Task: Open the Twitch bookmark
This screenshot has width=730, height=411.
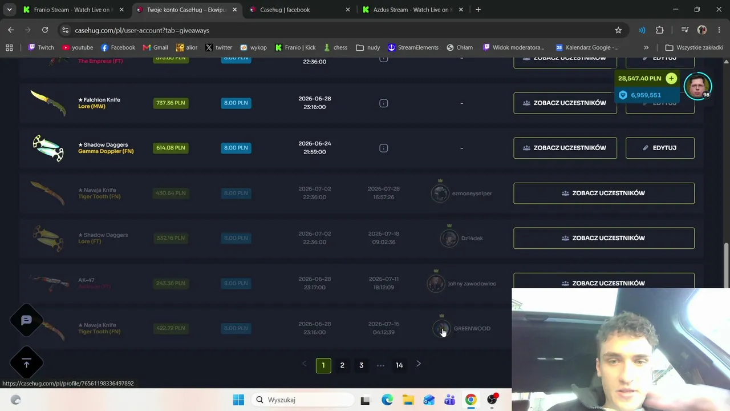Action: click(x=41, y=47)
